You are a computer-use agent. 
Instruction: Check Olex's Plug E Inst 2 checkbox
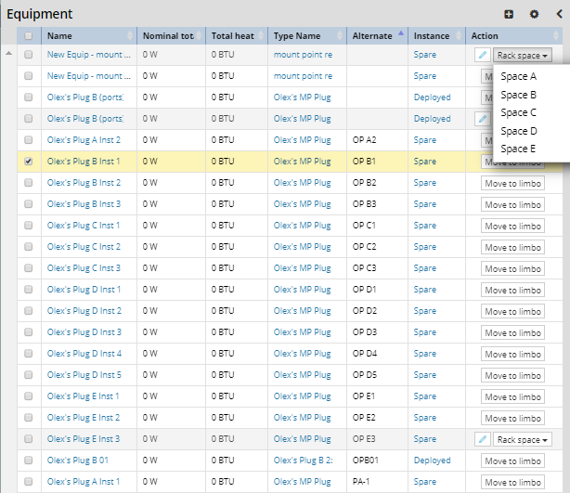[29, 418]
